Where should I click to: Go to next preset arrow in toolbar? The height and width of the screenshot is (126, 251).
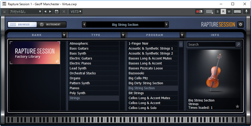coord(50,11)
